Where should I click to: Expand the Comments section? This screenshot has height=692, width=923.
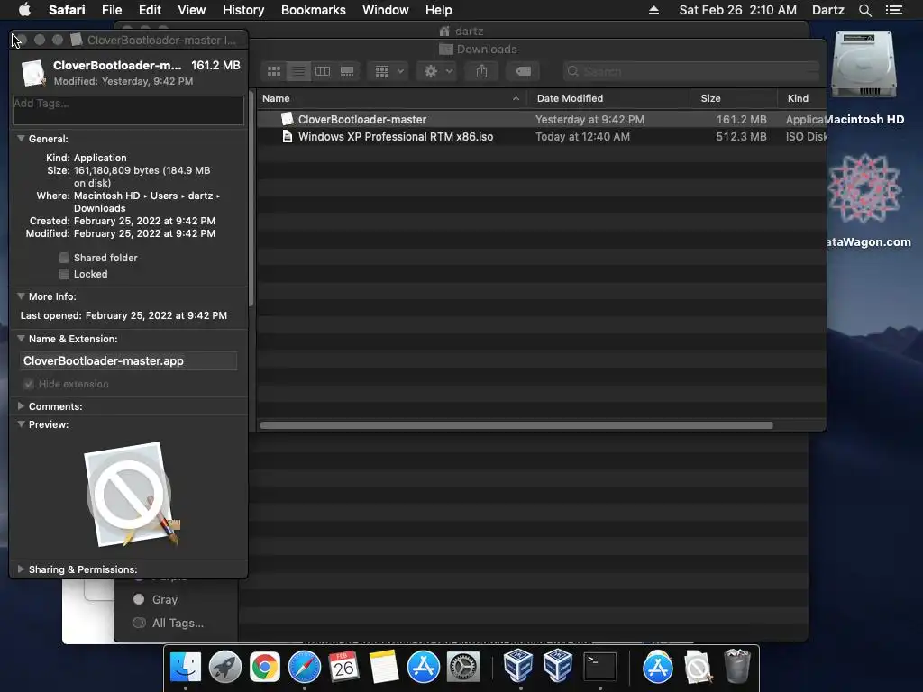point(22,406)
